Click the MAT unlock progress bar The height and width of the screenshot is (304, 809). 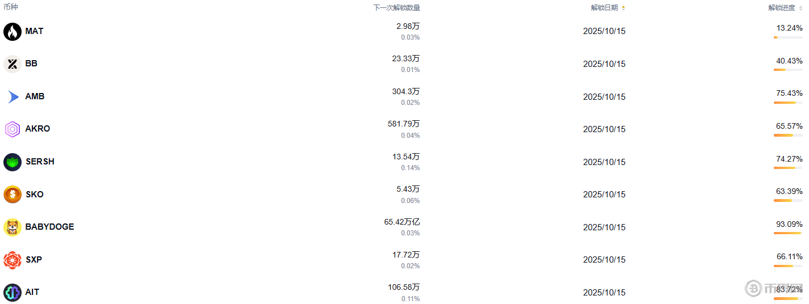787,37
